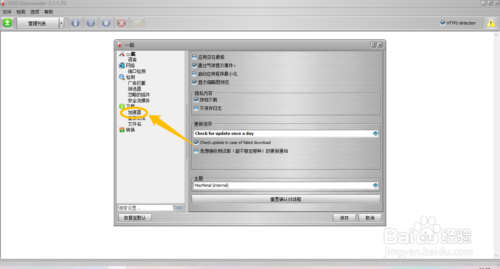The height and width of the screenshot is (269, 500).
Task: Select 安全流媒体 in settings tree
Action: (x=139, y=101)
